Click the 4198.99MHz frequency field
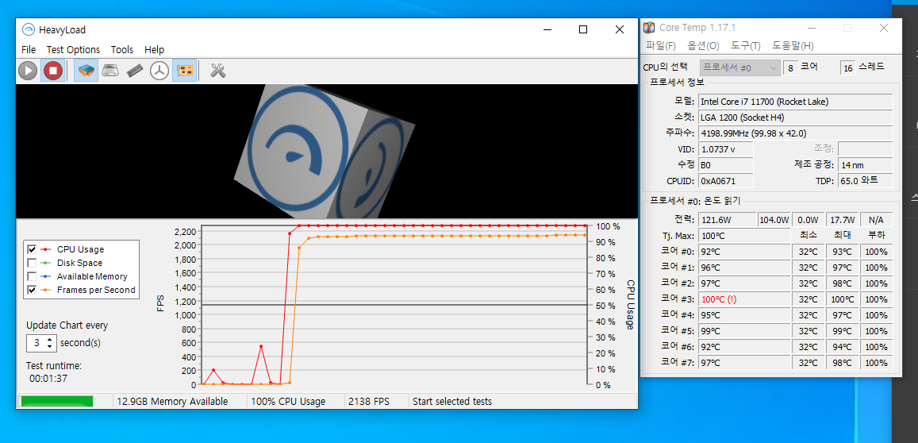918x443 pixels. (796, 133)
